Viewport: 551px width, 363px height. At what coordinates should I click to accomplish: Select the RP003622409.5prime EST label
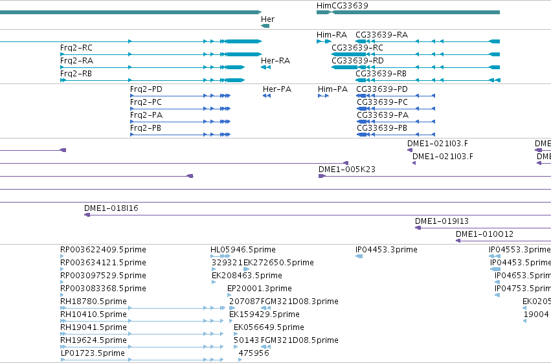(103, 250)
